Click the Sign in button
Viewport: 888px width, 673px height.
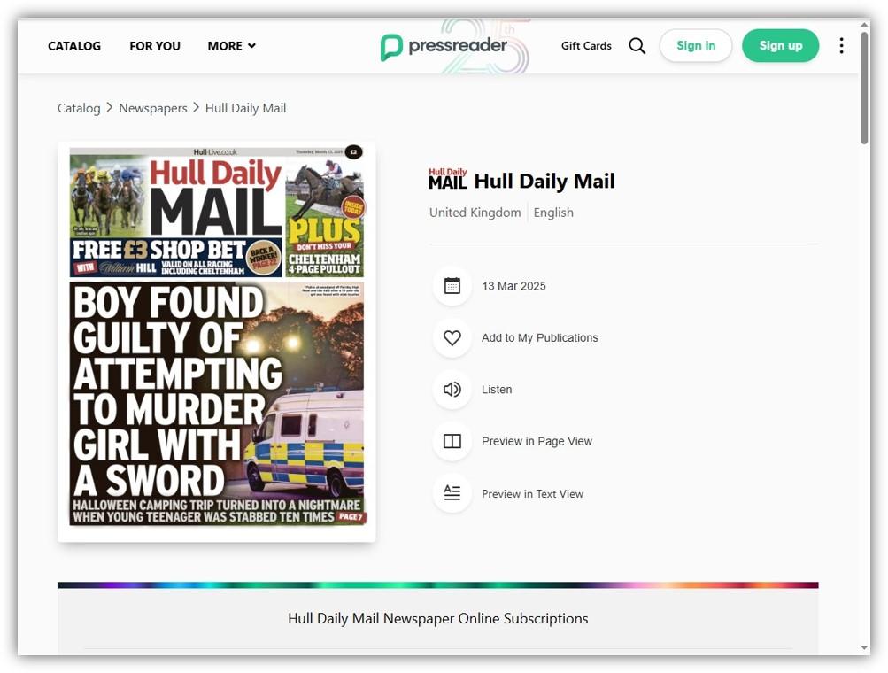[x=696, y=46]
